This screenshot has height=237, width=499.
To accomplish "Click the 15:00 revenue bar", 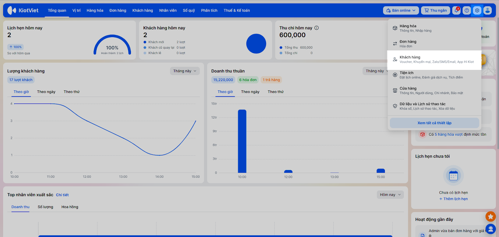I will point(381,171).
